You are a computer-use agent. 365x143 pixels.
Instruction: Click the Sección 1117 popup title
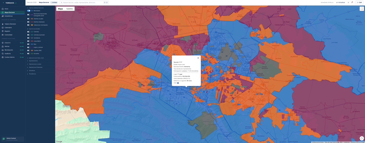[178, 62]
